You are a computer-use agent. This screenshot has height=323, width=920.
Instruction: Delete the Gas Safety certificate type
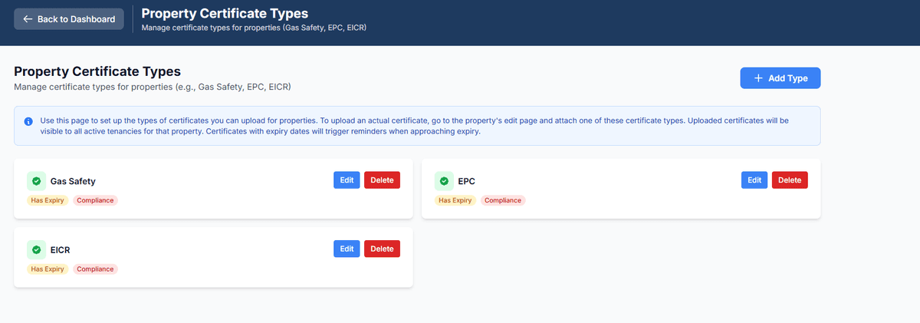382,180
